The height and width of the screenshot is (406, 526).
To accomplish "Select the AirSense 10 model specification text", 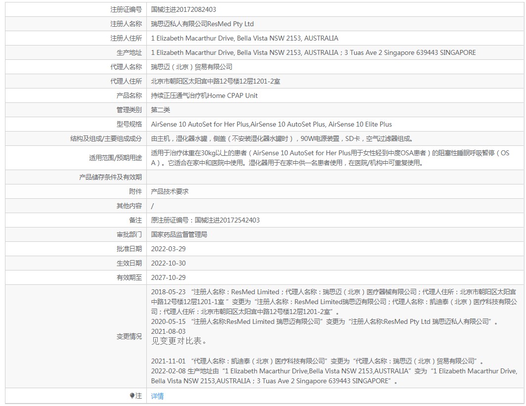I will pyautogui.click(x=271, y=125).
